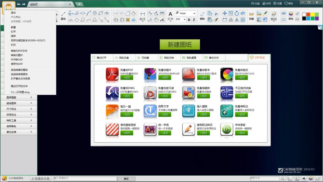Open the 云盘 cloud disk
Screen dimensions: 323x182
click(x=255, y=3)
